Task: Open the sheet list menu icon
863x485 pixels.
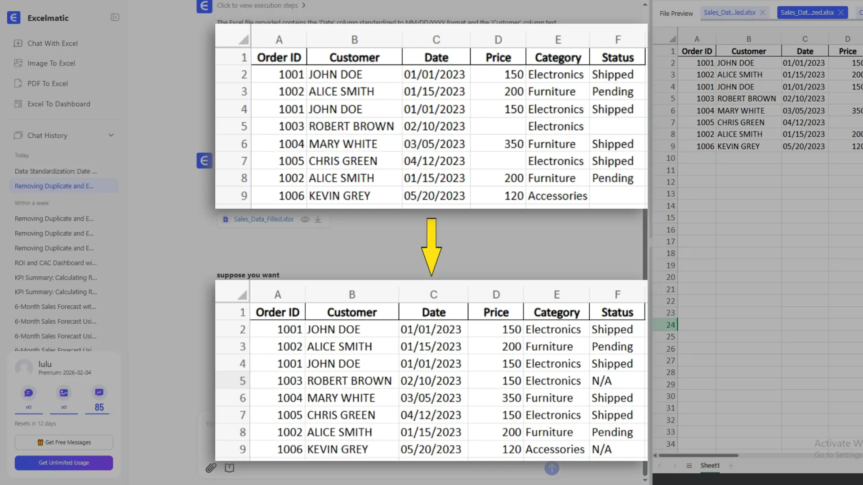Action: pos(689,466)
